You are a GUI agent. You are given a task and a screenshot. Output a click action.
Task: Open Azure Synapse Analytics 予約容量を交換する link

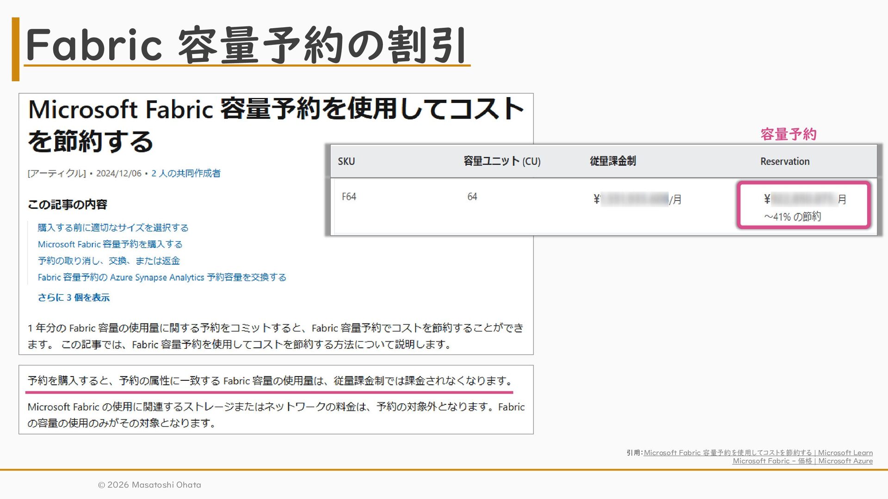[162, 278]
